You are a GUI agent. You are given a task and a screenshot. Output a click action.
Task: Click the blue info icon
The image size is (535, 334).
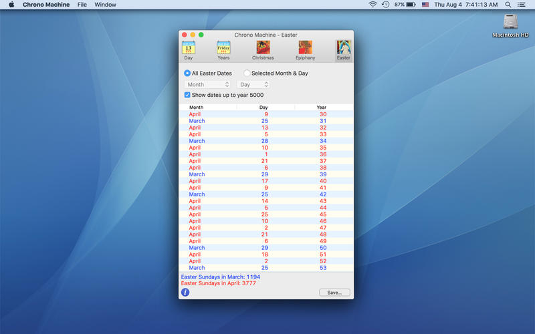point(185,292)
